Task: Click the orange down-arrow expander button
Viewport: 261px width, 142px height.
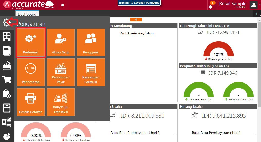Action: [136, 20]
